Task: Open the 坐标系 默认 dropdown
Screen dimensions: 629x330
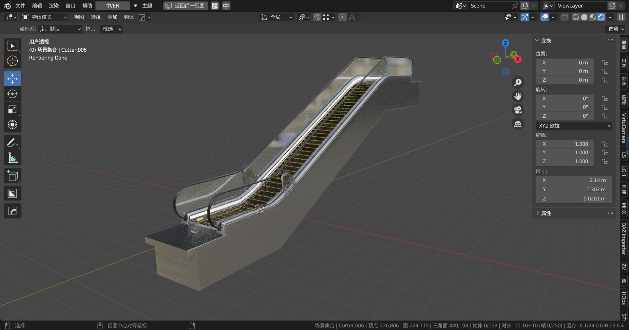Action: pos(60,29)
